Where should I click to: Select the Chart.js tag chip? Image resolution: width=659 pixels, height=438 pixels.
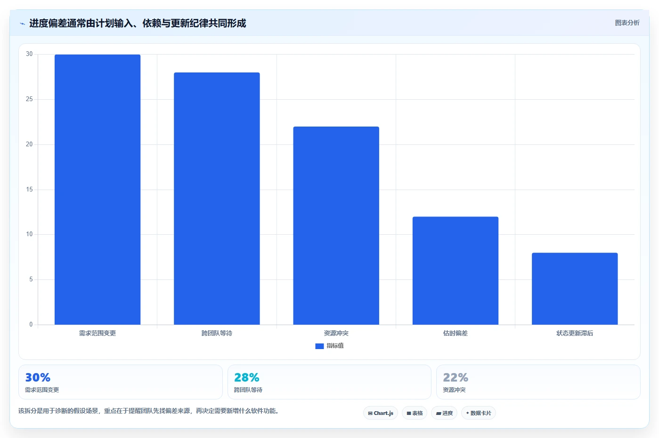(381, 413)
